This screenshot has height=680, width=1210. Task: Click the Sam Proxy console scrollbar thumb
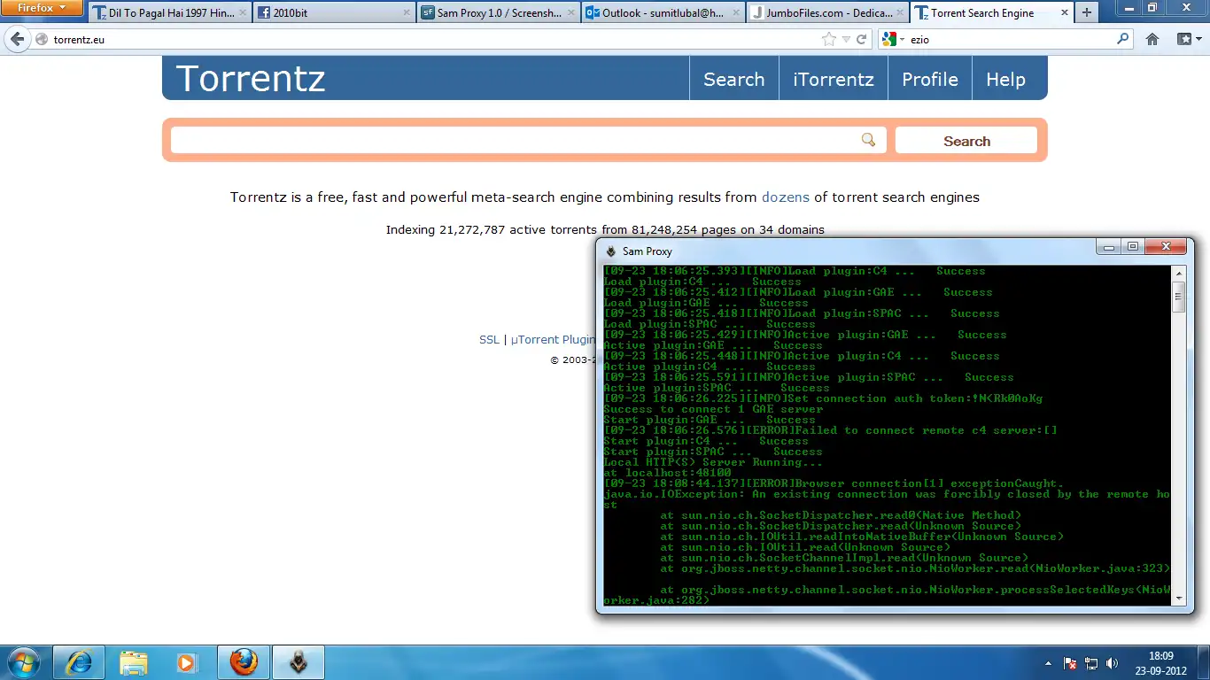(x=1178, y=295)
